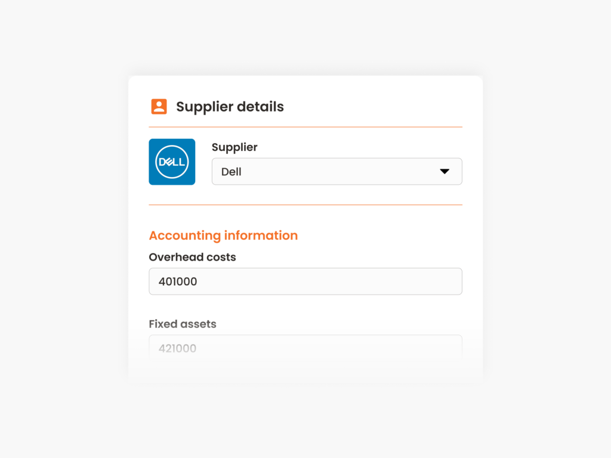Click the Overhead costs label

tap(192, 257)
